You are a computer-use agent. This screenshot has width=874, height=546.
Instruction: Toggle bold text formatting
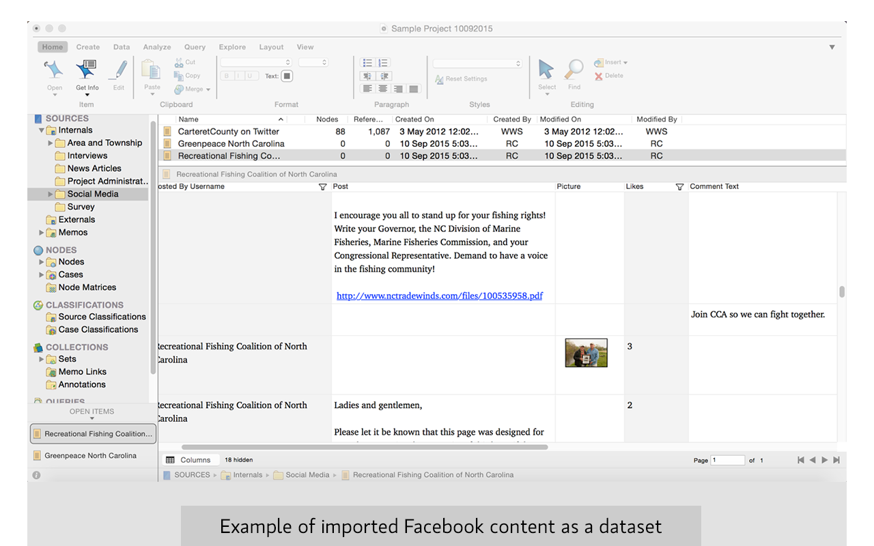point(227,76)
